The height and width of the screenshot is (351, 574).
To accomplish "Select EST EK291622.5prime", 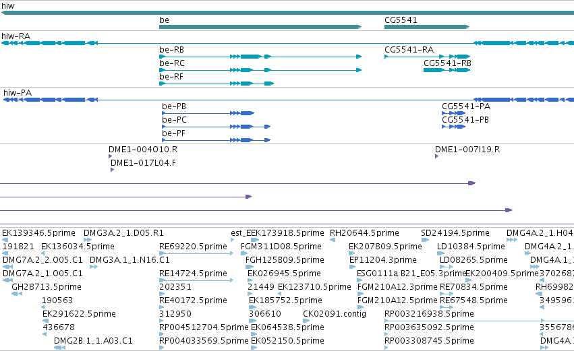I will [79, 315].
